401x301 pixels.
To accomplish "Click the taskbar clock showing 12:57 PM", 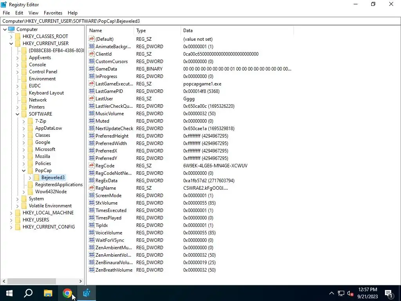I will coord(367,293).
